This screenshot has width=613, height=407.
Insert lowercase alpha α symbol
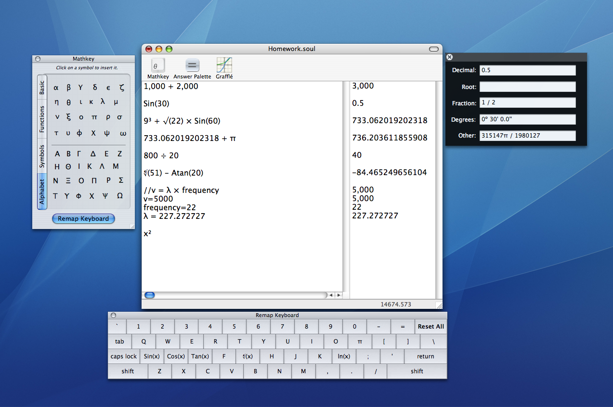pos(56,88)
